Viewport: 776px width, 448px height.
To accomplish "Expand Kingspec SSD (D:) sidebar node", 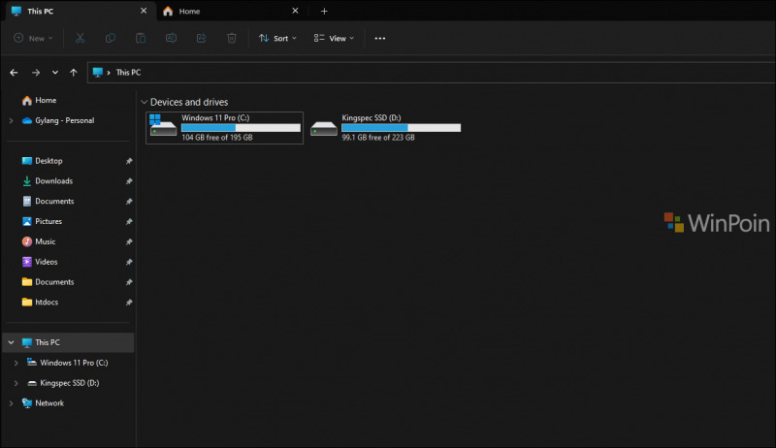I will pos(16,383).
